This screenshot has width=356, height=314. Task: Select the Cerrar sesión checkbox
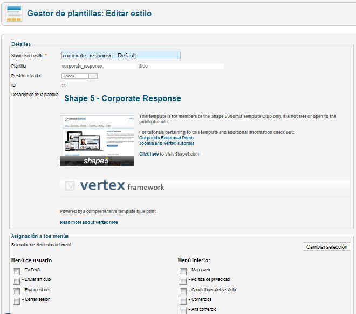[x=16, y=301]
